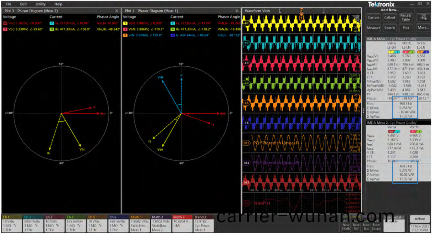The image size is (432, 234).
Task: Select the M1 math waveform handle
Action: [x=247, y=143]
